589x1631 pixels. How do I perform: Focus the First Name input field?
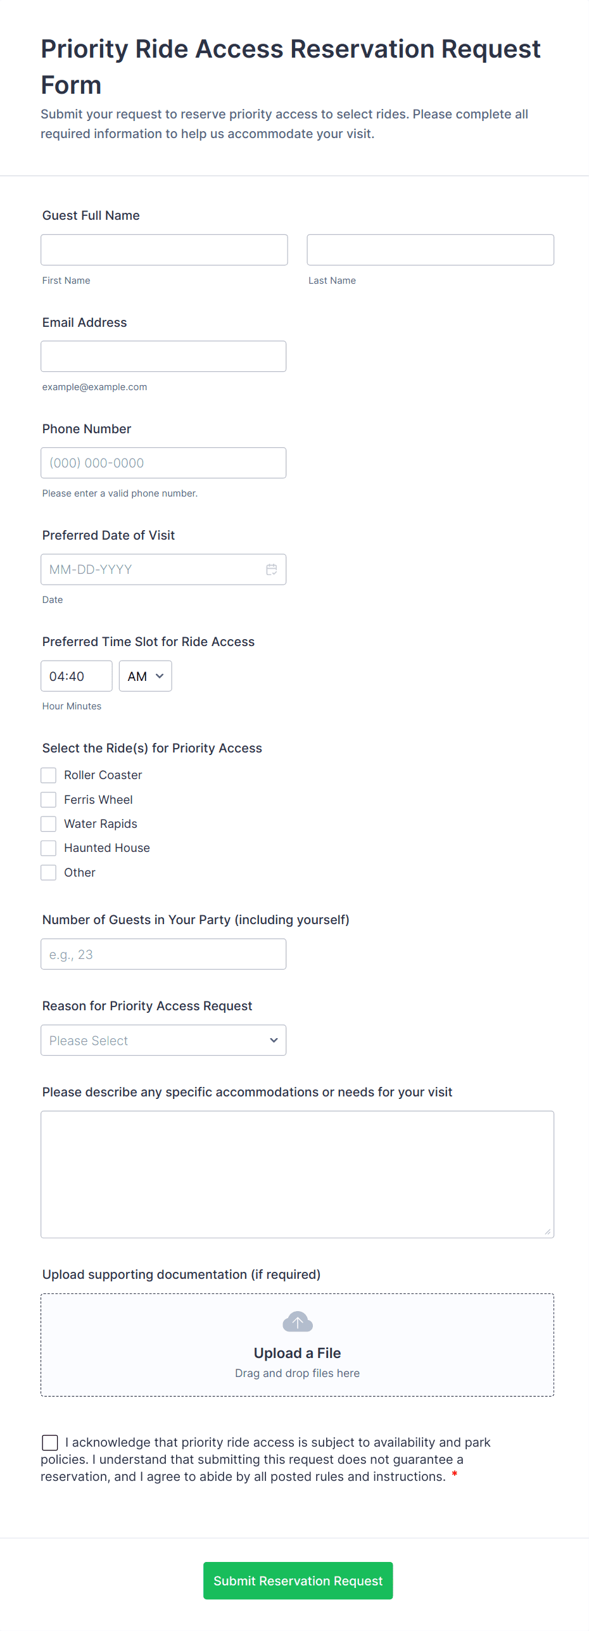(164, 250)
